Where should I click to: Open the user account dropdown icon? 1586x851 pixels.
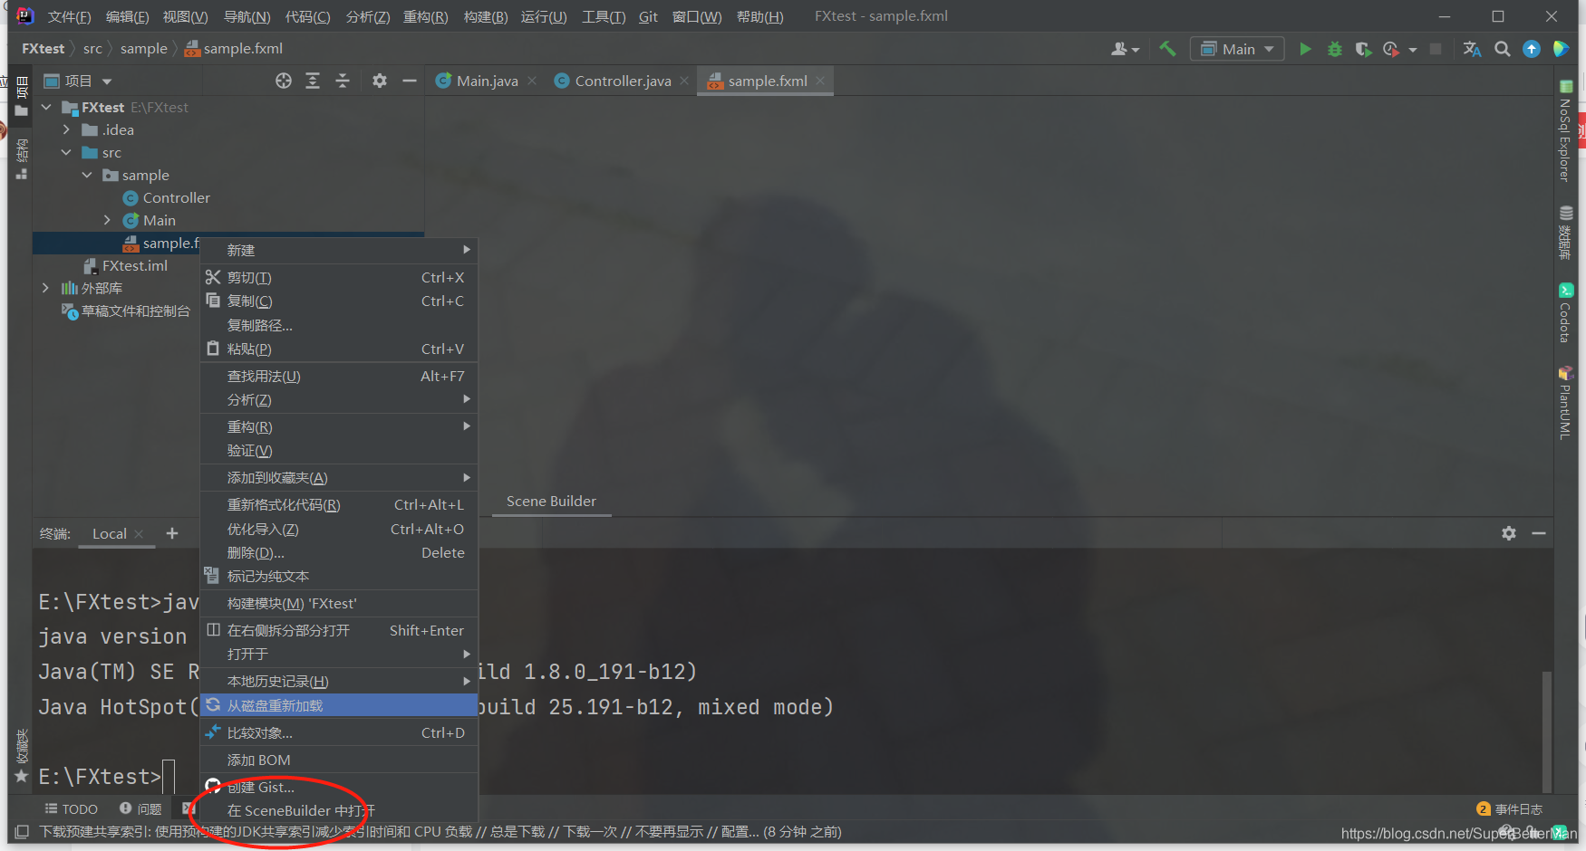point(1125,49)
